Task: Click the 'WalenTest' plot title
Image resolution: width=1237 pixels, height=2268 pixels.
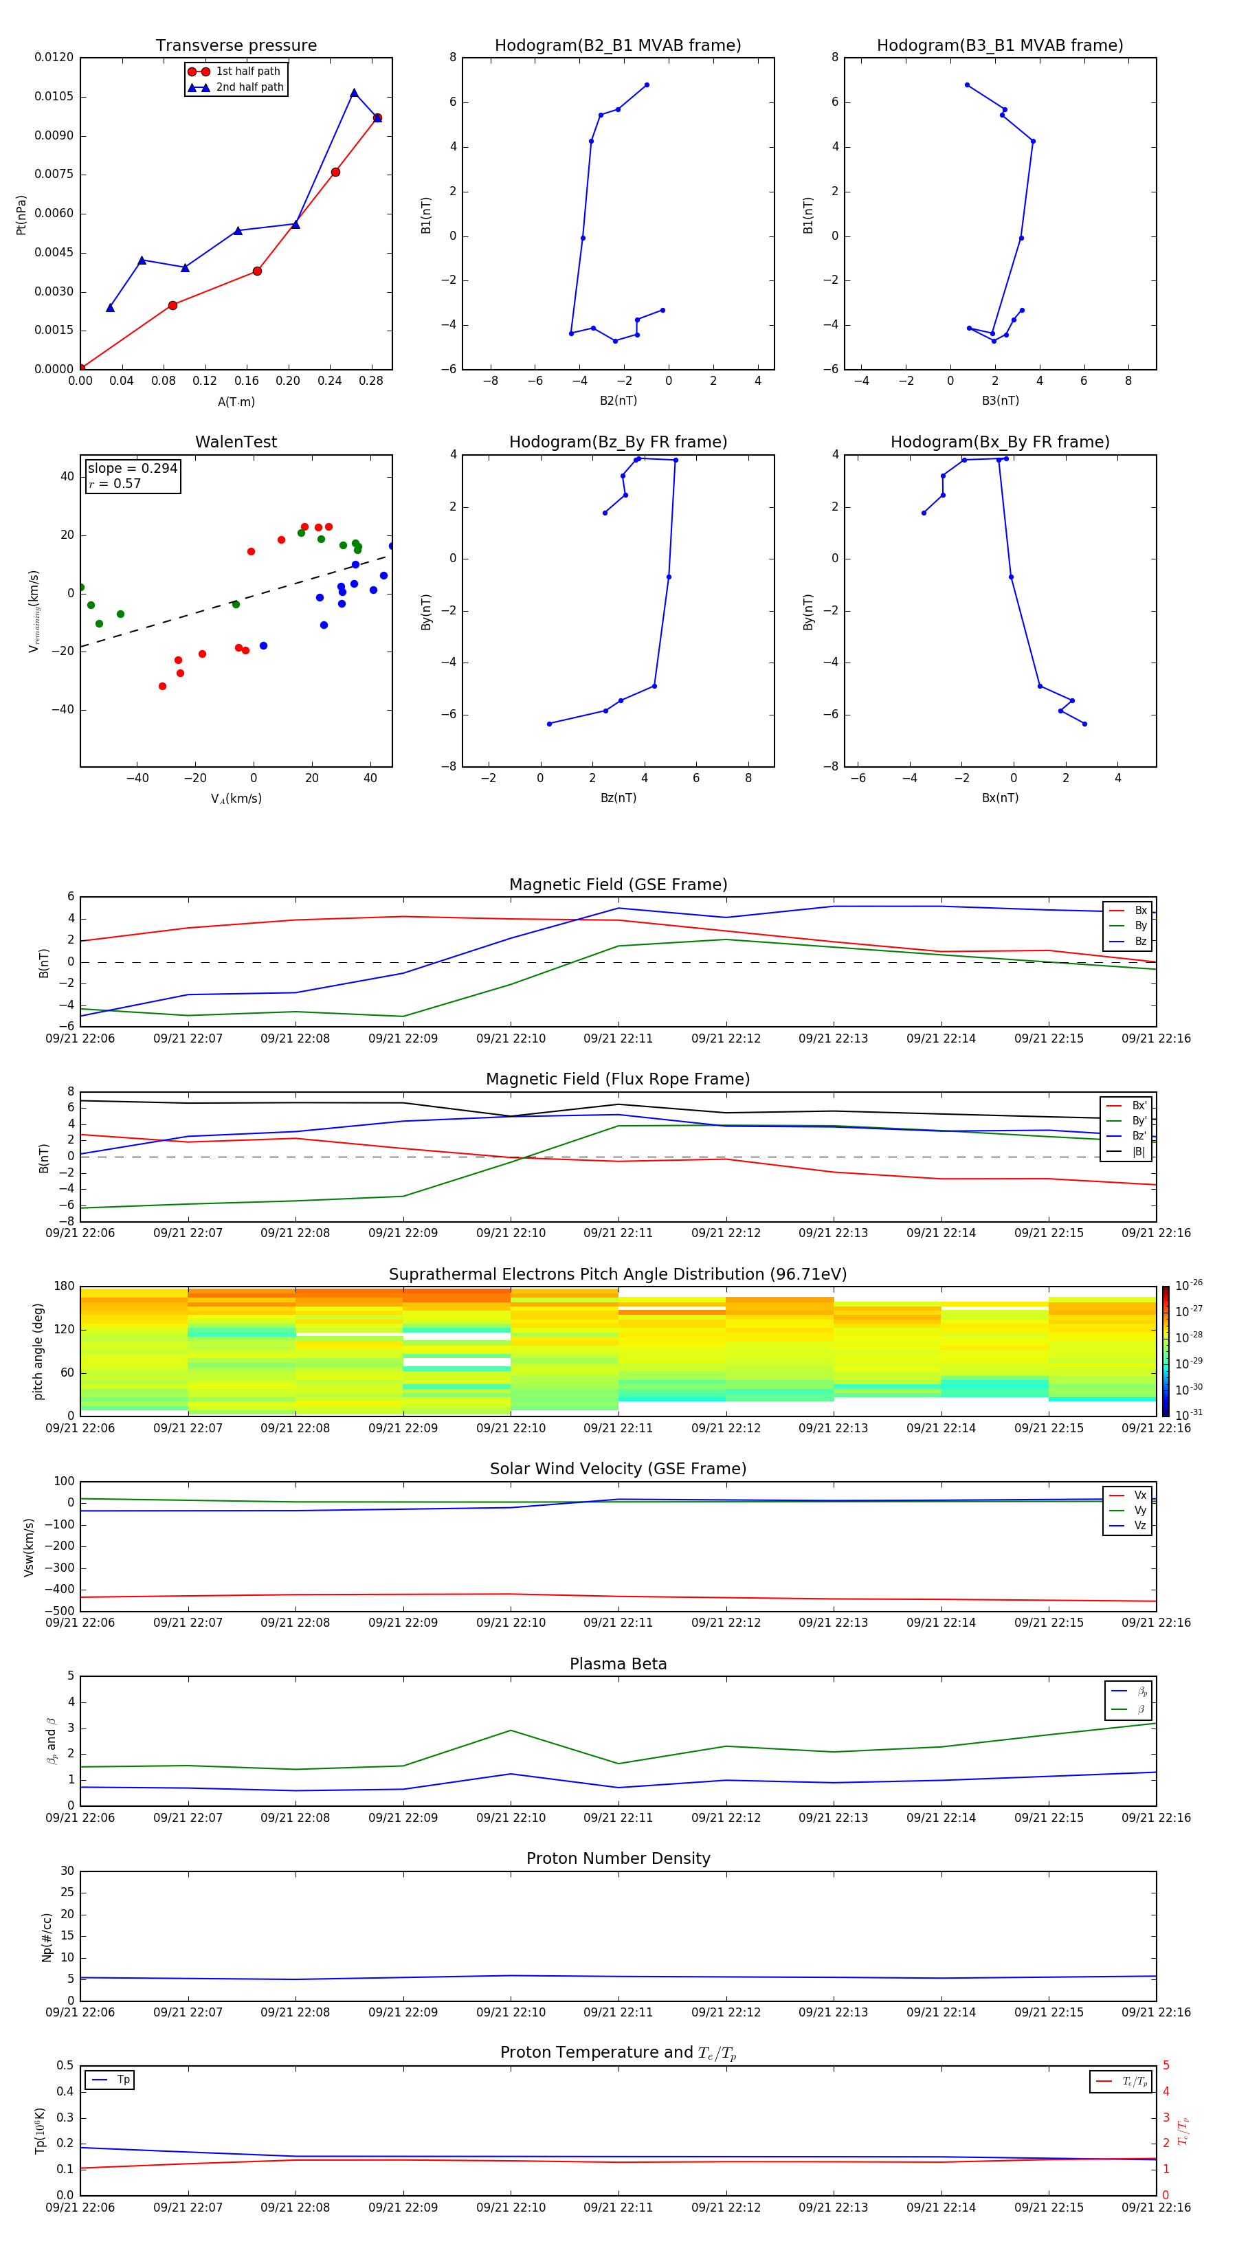Action: [x=236, y=442]
